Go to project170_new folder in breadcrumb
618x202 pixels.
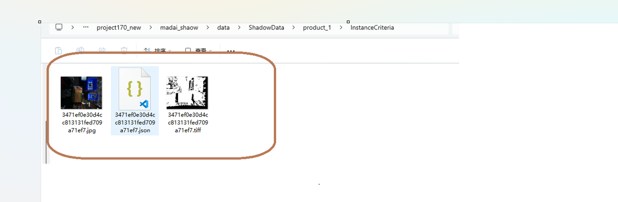point(119,28)
